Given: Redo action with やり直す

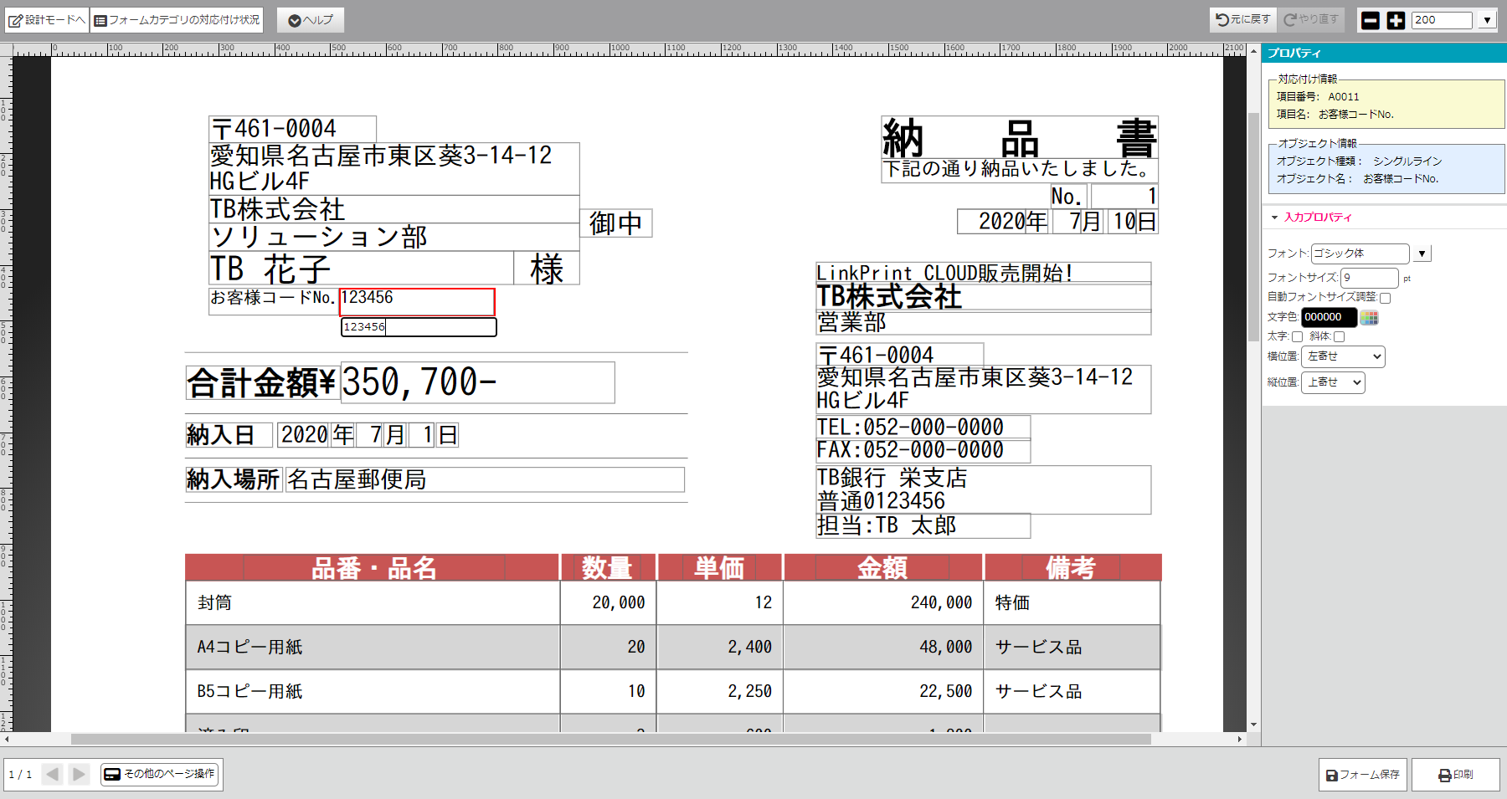Looking at the screenshot, I should [x=1311, y=19].
